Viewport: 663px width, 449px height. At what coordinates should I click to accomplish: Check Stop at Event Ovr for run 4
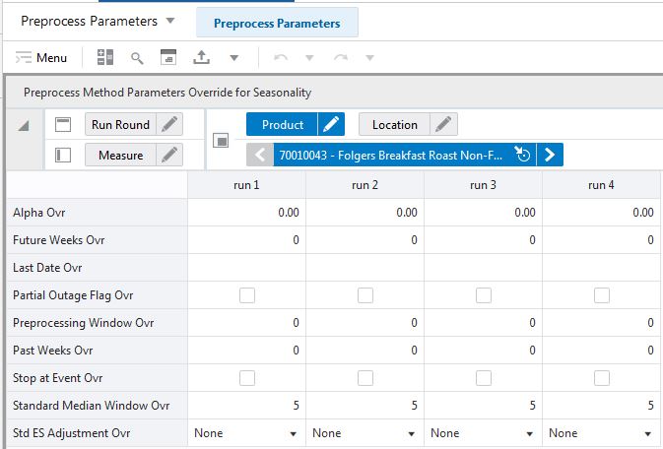[602, 378]
